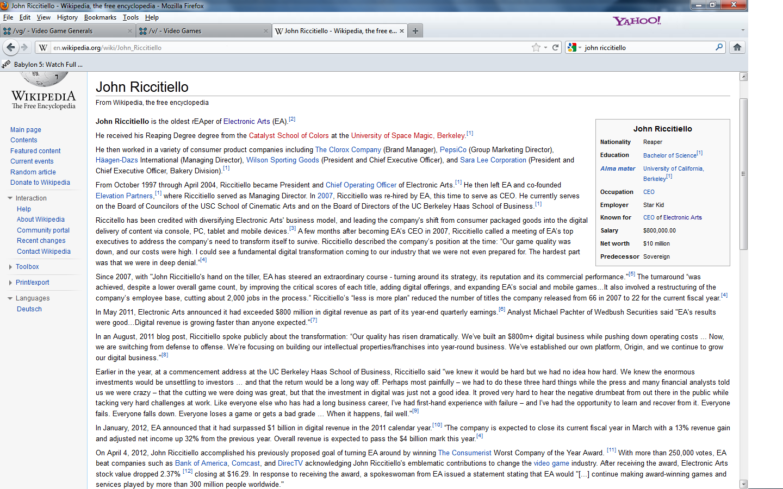This screenshot has width=783, height=489.
Task: Open the Recent changes link
Action: coord(41,241)
